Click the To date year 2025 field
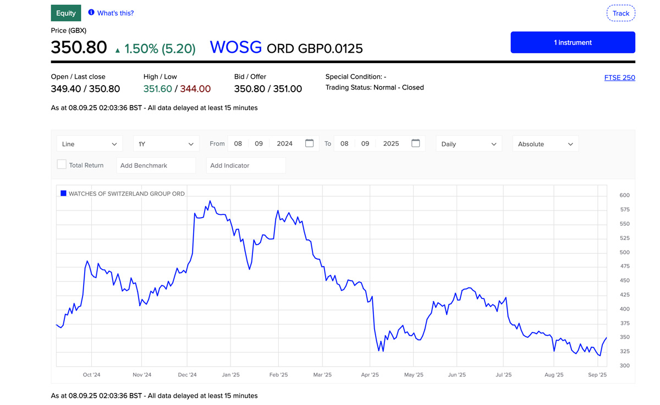The width and height of the screenshot is (660, 405). point(391,144)
